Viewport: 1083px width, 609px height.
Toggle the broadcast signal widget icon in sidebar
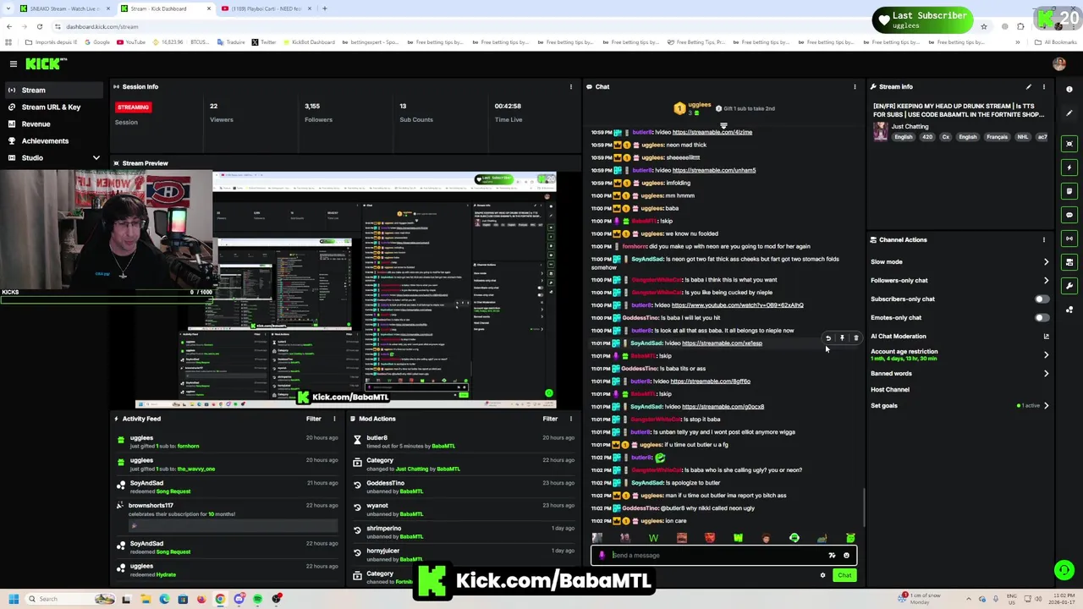(x=1069, y=239)
